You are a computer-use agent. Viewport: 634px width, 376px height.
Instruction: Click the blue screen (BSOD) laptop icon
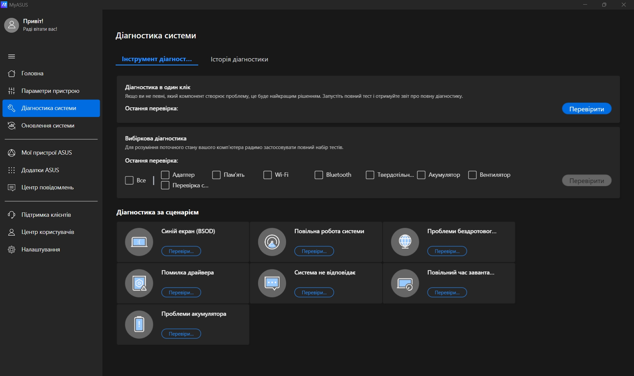pyautogui.click(x=139, y=242)
